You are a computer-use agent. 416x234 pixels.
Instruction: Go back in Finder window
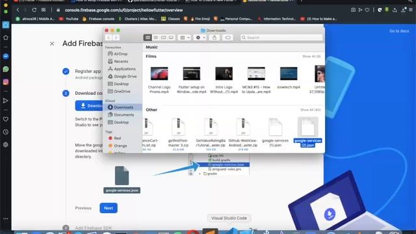pyautogui.click(x=109, y=38)
